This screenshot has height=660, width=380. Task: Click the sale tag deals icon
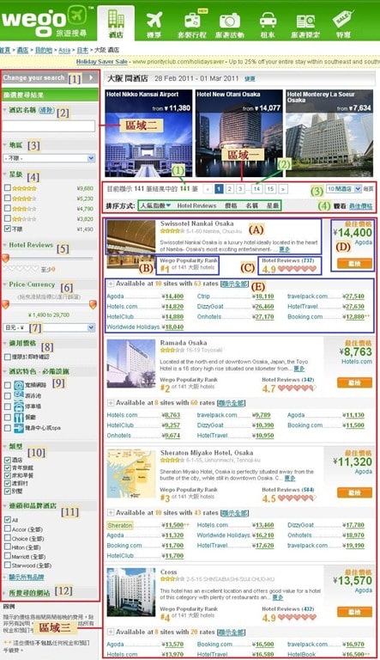343,20
